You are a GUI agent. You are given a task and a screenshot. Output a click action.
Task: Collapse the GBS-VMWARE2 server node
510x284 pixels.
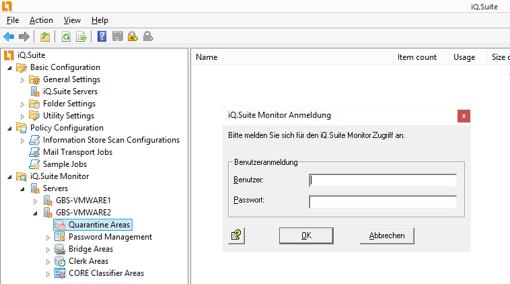(x=36, y=213)
